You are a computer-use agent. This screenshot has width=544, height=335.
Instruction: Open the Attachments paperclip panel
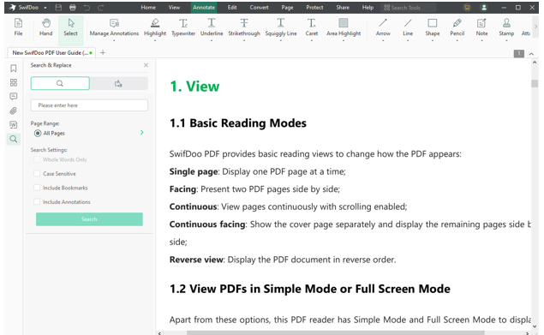(x=14, y=111)
